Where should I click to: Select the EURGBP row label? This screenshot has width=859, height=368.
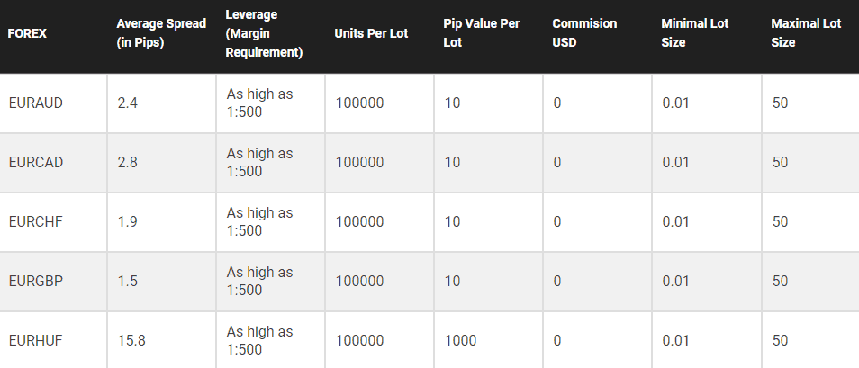[x=36, y=281]
